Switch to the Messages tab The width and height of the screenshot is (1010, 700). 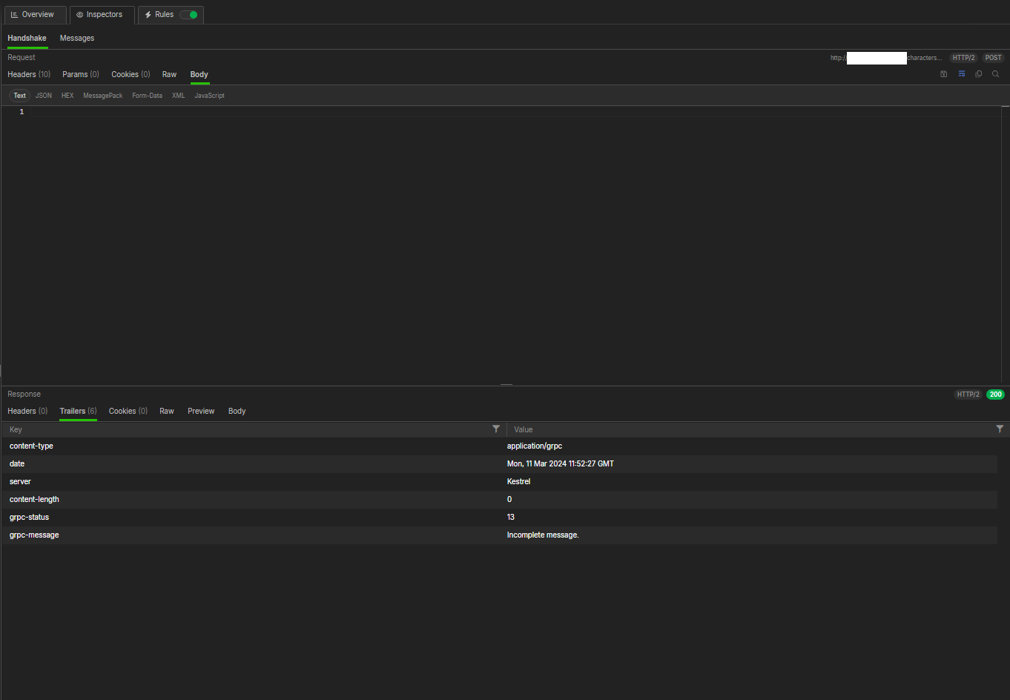77,38
